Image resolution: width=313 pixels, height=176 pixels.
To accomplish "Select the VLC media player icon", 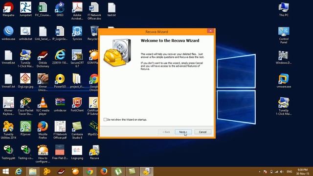I will point(43,106).
